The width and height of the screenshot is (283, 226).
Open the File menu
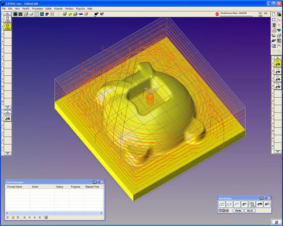[x=4, y=8]
